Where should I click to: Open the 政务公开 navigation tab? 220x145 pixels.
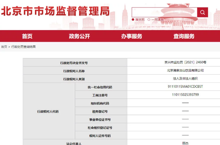click(x=79, y=36)
